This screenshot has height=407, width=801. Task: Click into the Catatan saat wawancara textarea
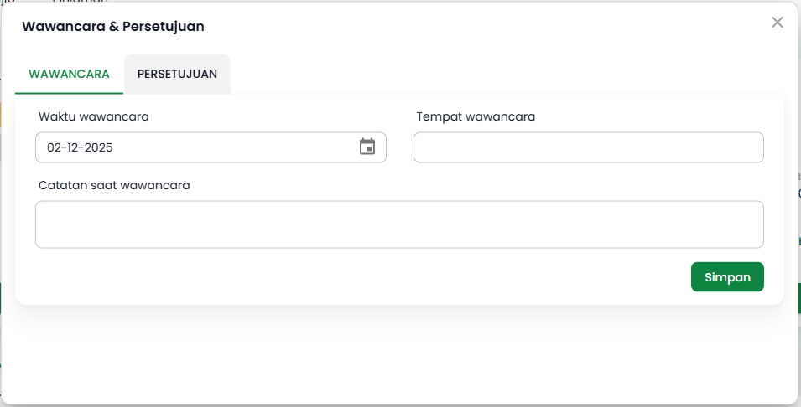point(399,224)
